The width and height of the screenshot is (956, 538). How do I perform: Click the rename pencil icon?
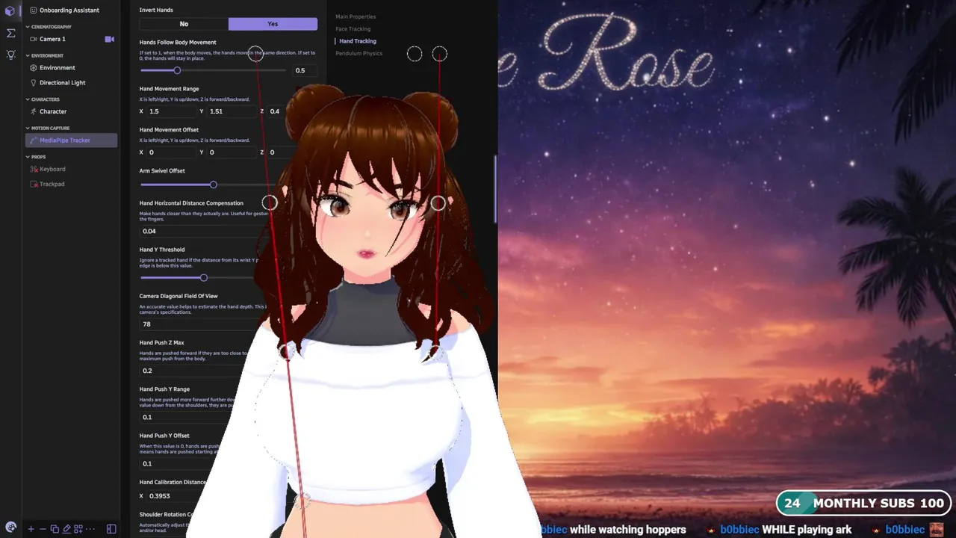click(x=66, y=529)
